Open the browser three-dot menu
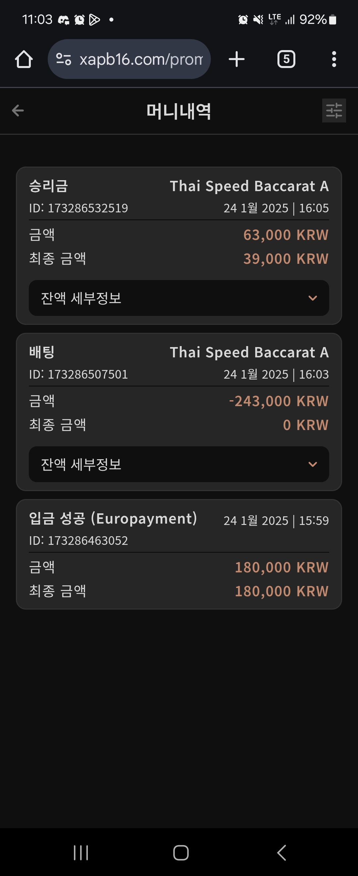Screen dimensions: 358x876 [334, 59]
